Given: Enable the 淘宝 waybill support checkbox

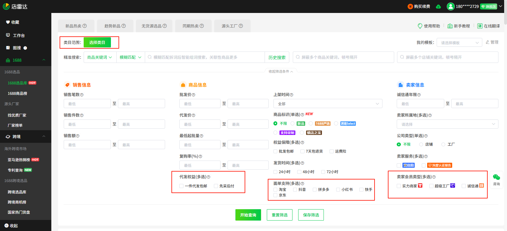Looking at the screenshot, I should [275, 190].
